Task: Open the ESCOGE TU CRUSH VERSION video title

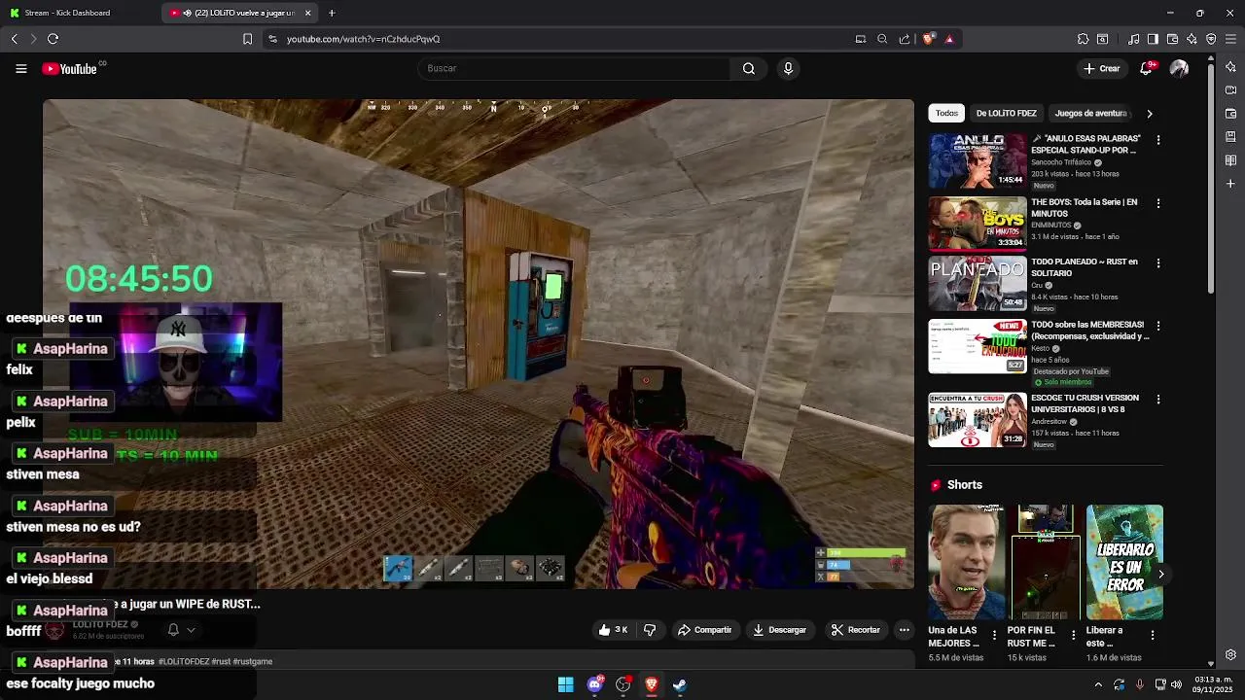Action: tap(1085, 403)
